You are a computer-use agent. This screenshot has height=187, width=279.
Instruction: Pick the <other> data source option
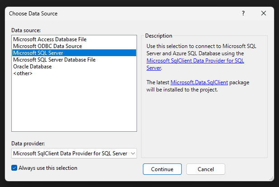(x=23, y=73)
